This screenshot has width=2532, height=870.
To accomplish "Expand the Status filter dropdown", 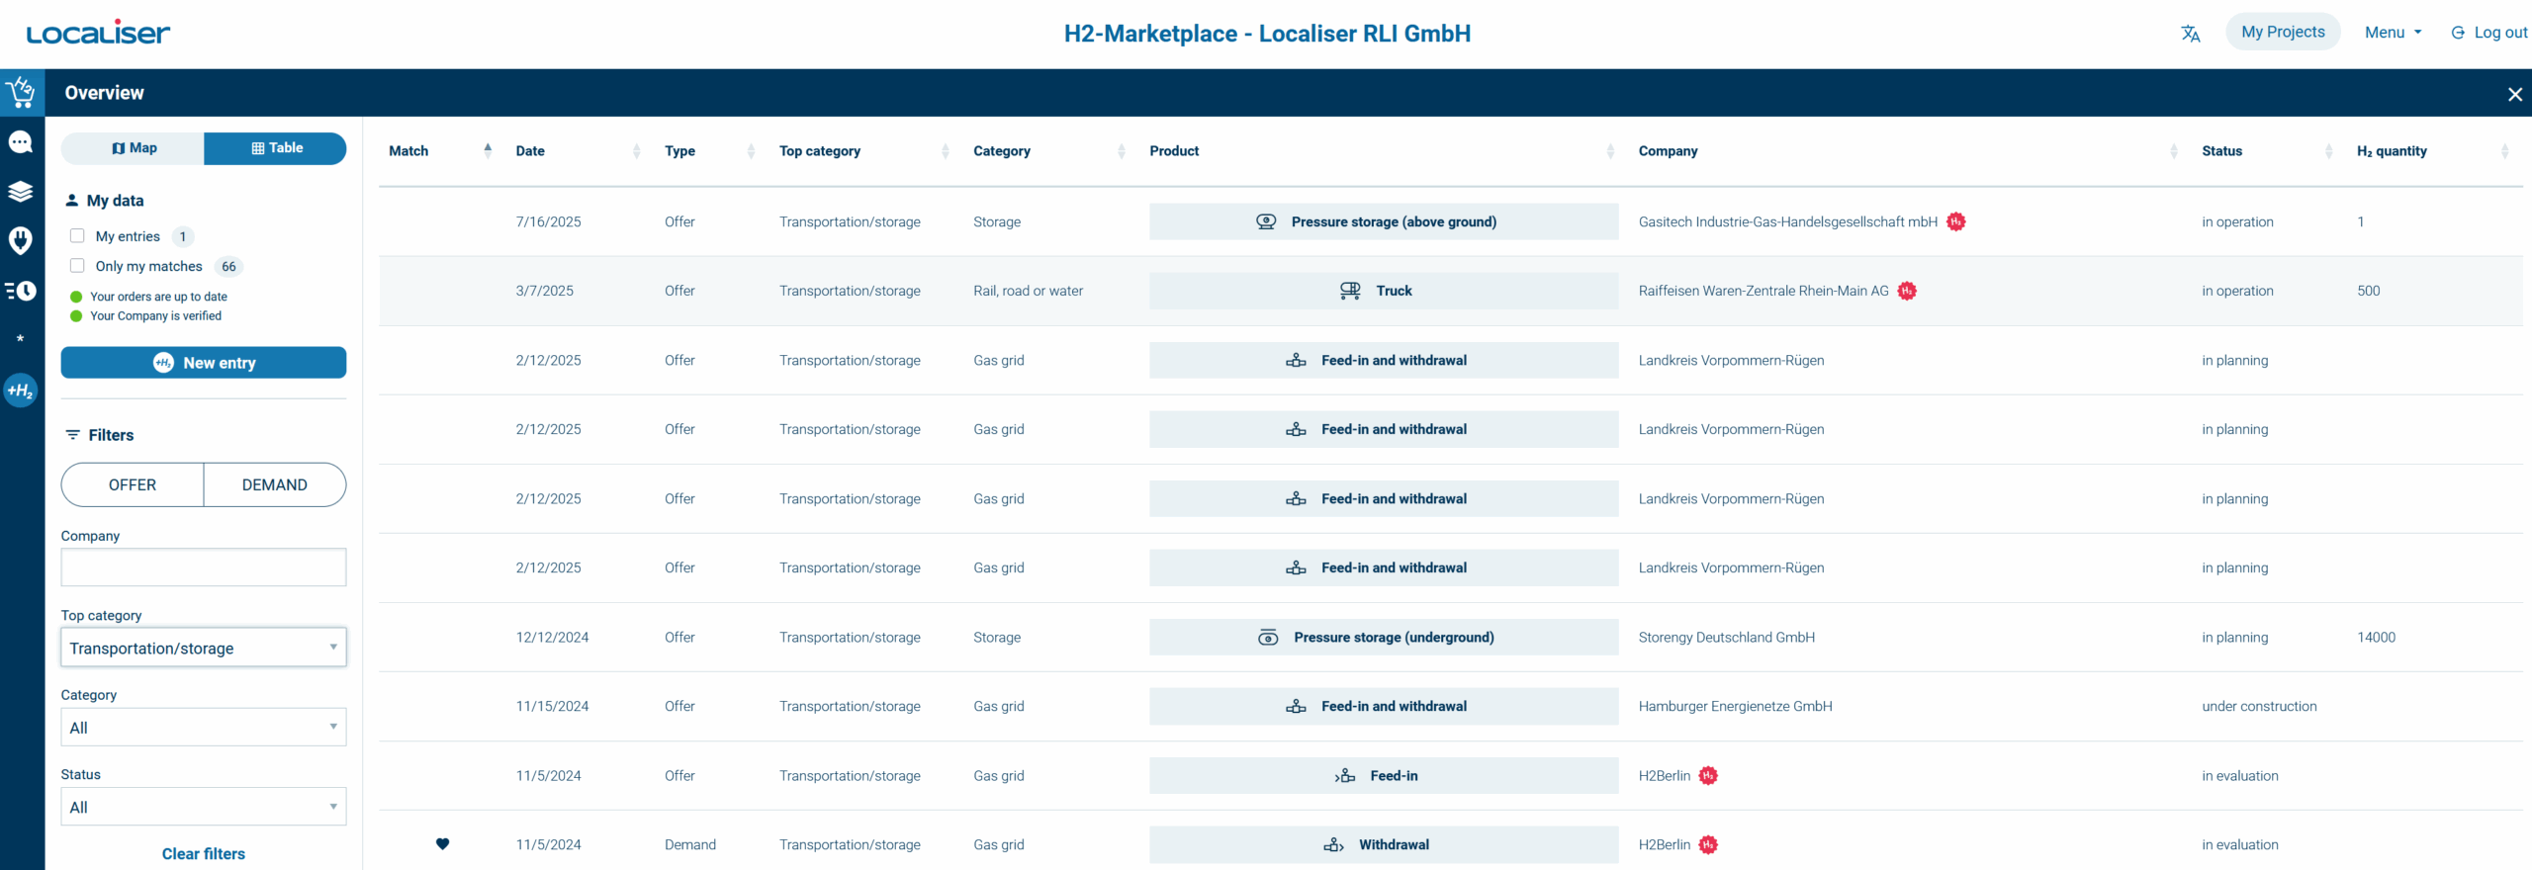I will point(204,807).
